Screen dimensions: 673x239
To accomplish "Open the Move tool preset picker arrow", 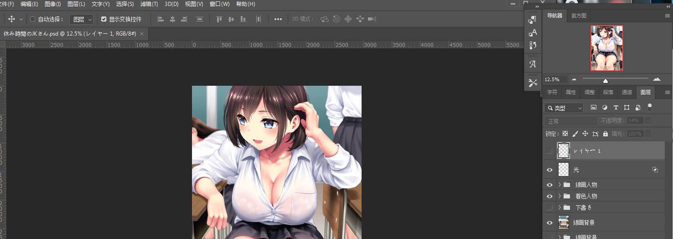I will pos(21,20).
